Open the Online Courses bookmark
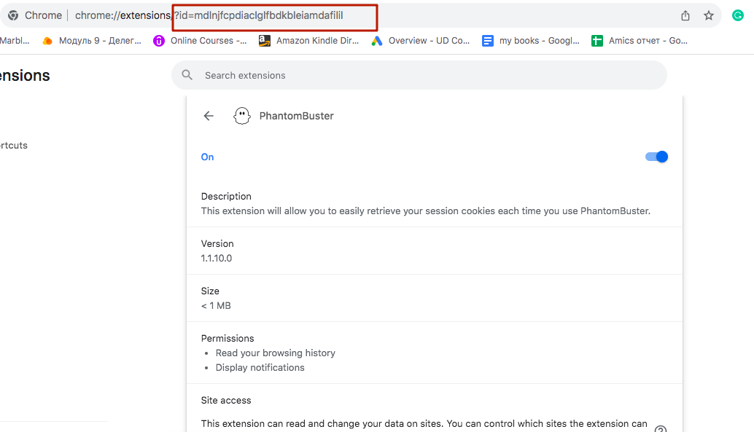This screenshot has width=754, height=432. pyautogui.click(x=200, y=41)
